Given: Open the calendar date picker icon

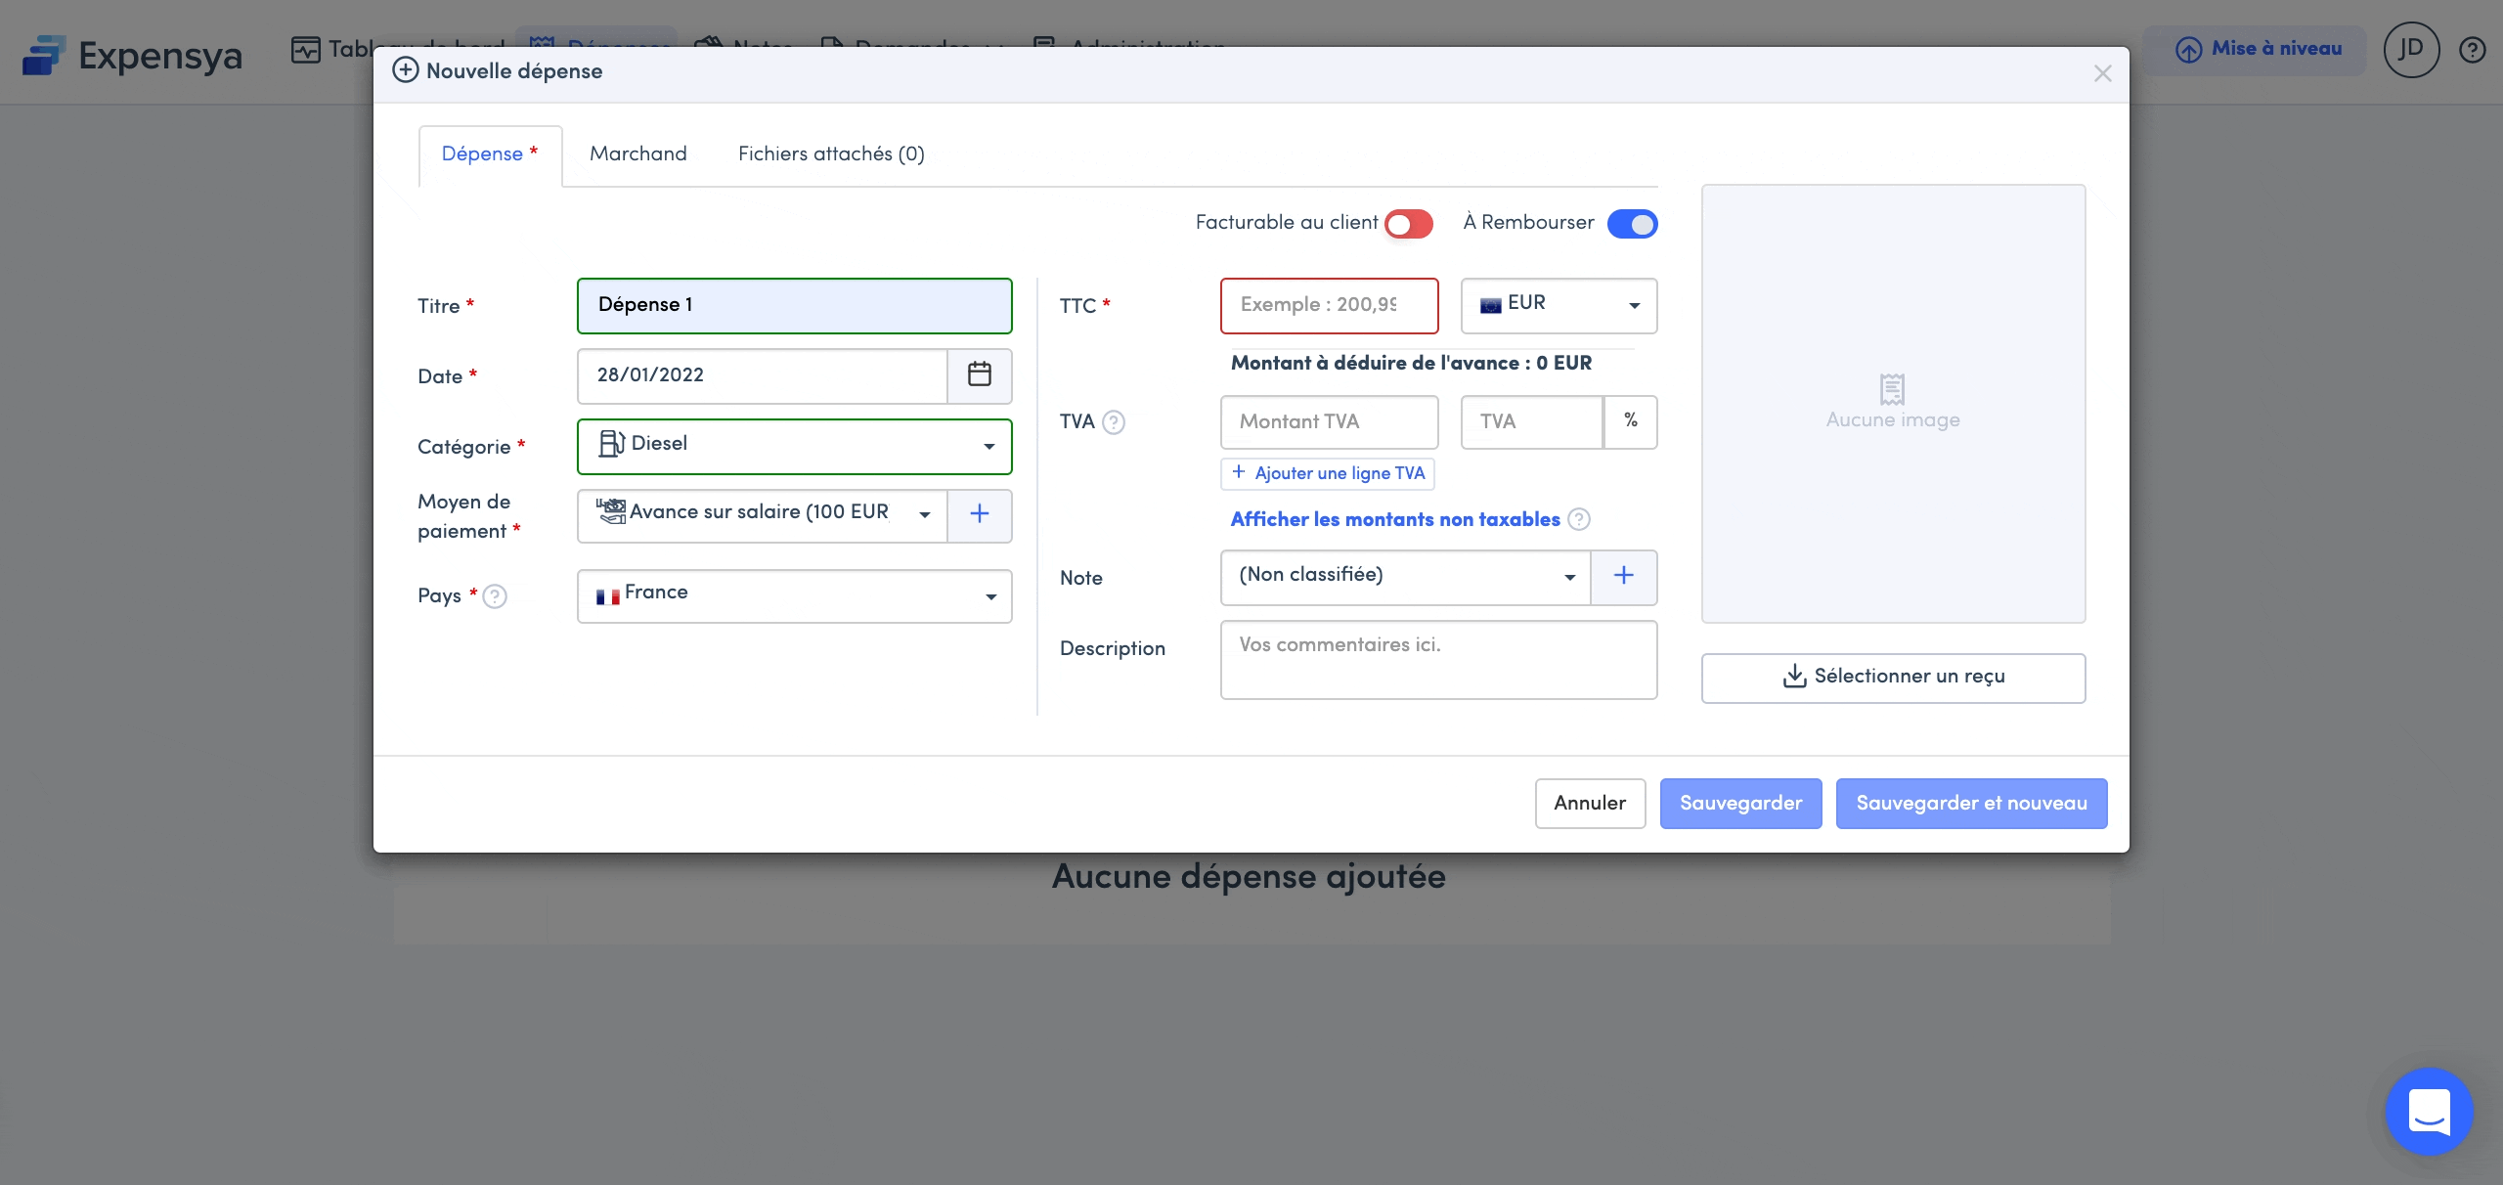Looking at the screenshot, I should coord(979,375).
